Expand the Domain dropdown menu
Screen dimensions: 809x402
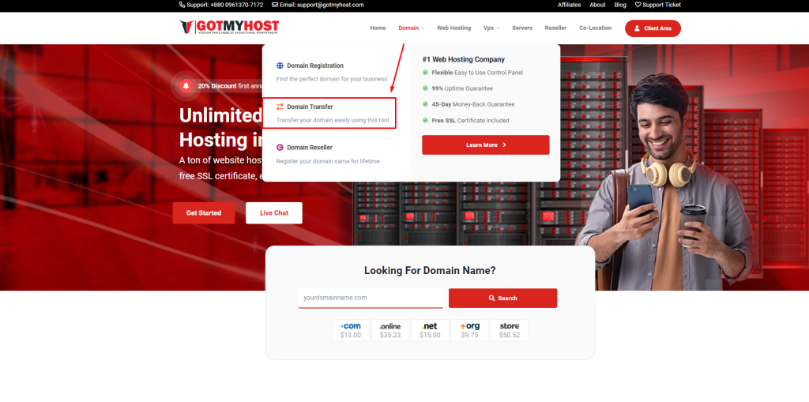click(x=411, y=28)
